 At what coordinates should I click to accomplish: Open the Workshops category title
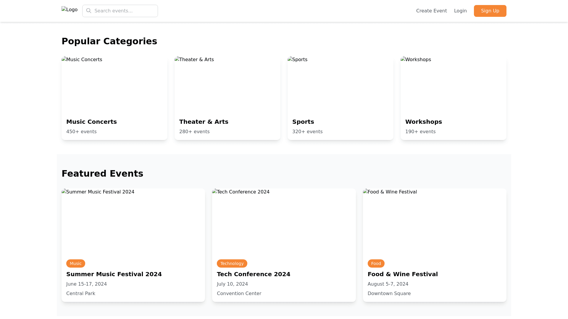(x=423, y=122)
